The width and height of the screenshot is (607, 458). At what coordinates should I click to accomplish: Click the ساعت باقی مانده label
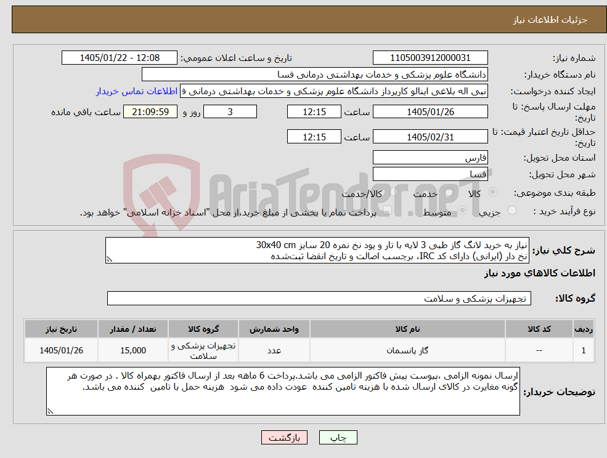(x=86, y=112)
